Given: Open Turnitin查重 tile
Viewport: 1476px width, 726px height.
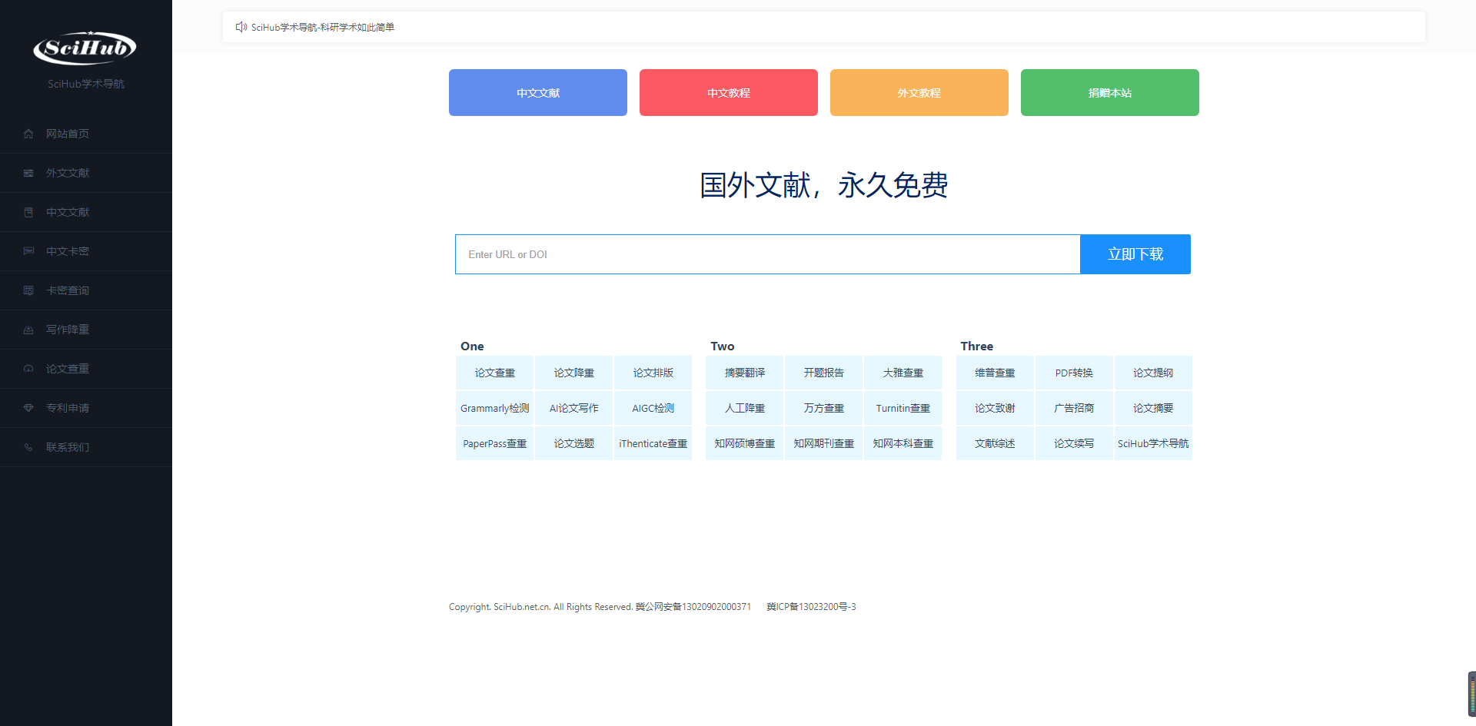Looking at the screenshot, I should pos(903,408).
